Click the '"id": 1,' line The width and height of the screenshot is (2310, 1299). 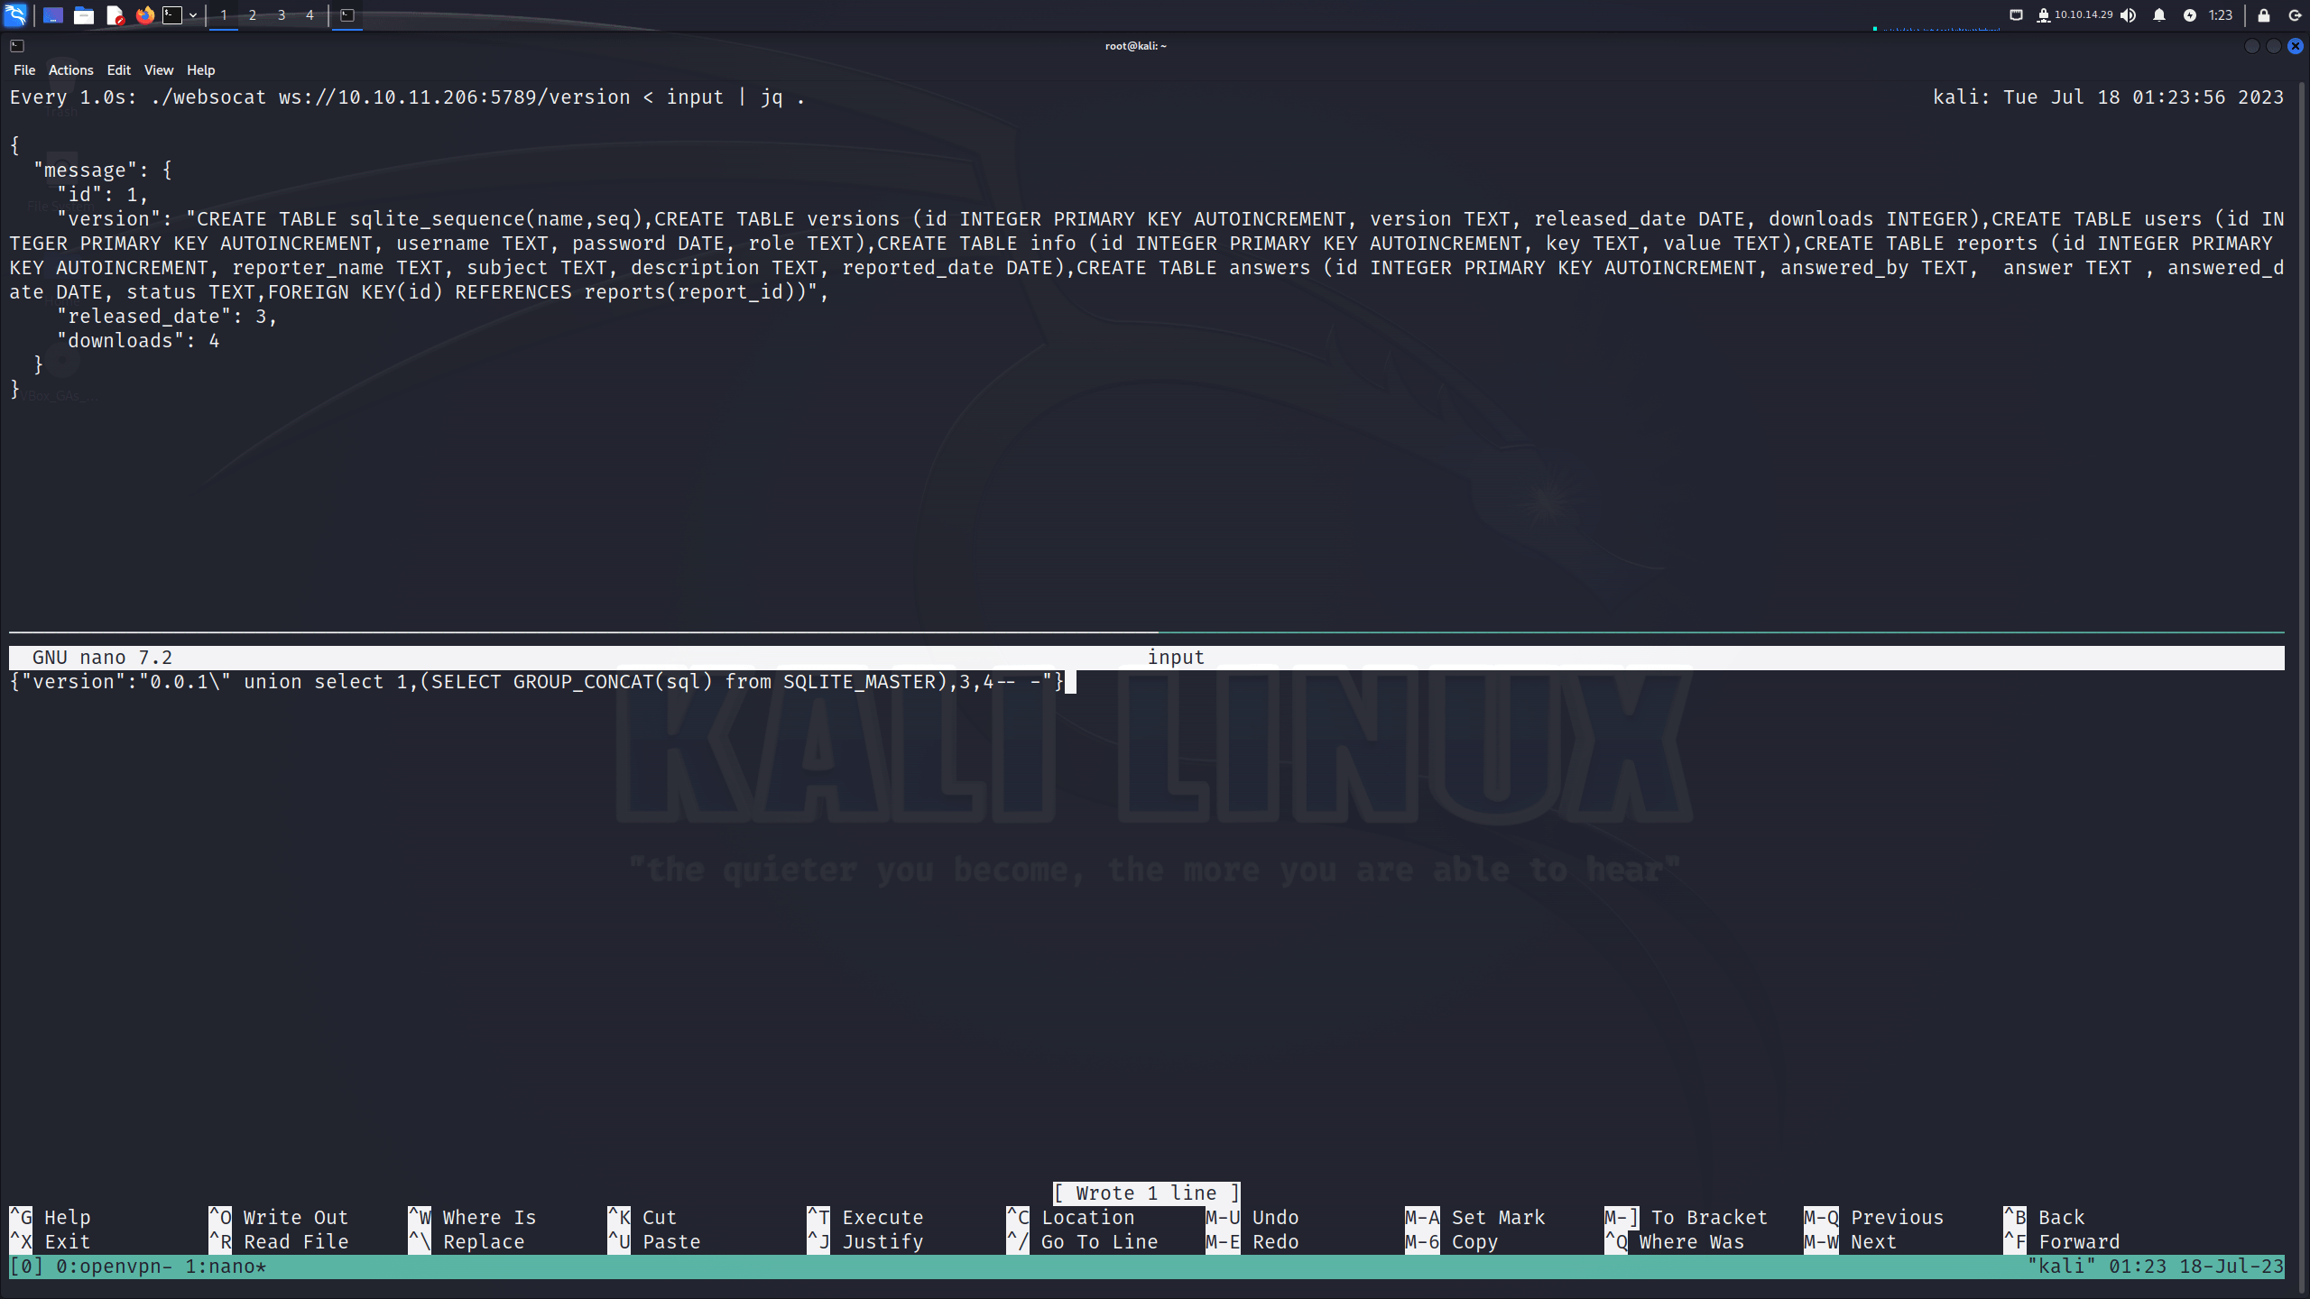[102, 195]
